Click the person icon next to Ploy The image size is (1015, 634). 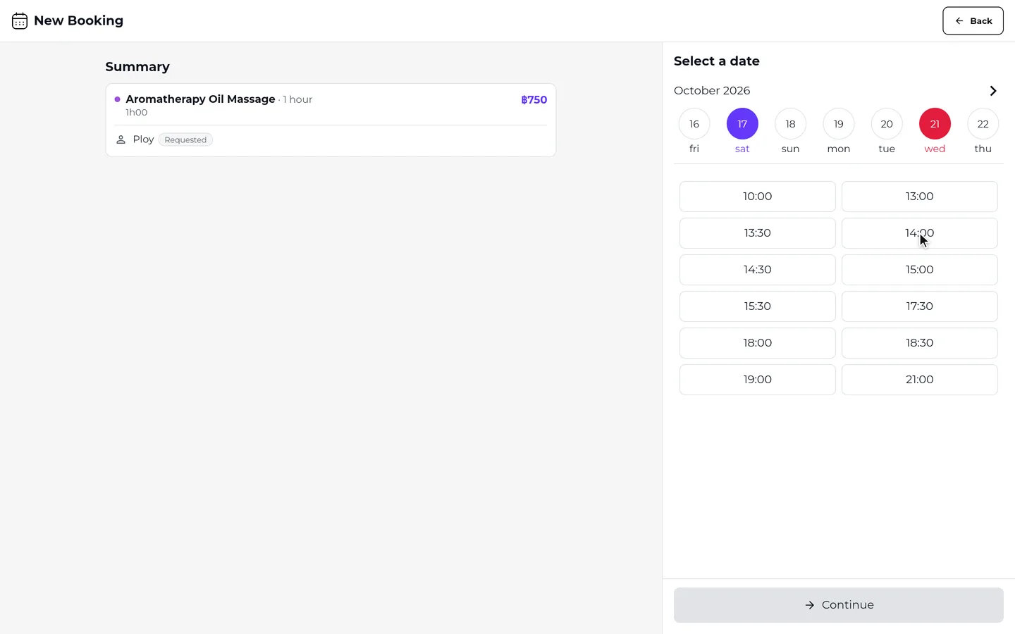pyautogui.click(x=121, y=139)
